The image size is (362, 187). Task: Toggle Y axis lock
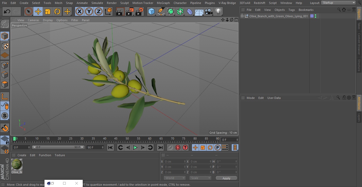click(89, 12)
